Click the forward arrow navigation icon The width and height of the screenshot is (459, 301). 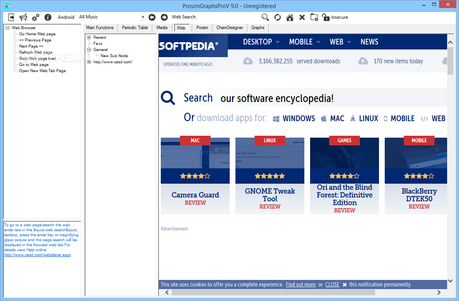[164, 17]
